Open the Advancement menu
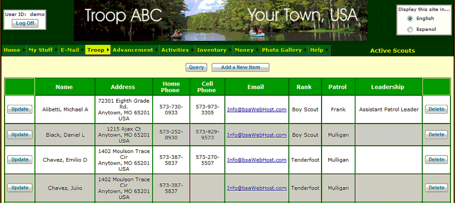Viewport: 455px width, 203px height. (x=135, y=50)
